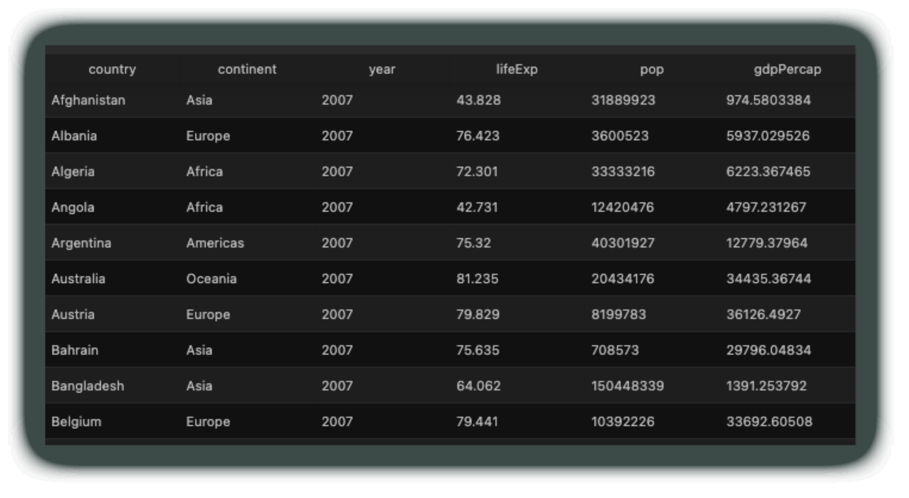The width and height of the screenshot is (909, 498).
Task: Click the Albania row's Europe cell
Action: tap(208, 136)
